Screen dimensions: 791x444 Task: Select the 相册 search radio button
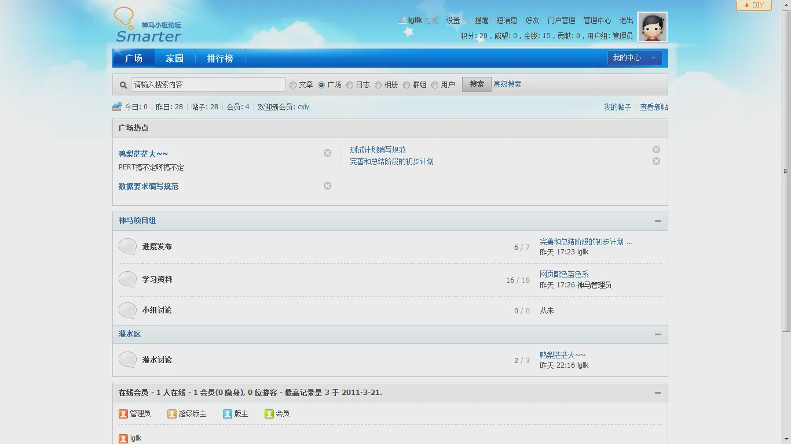[378, 85]
